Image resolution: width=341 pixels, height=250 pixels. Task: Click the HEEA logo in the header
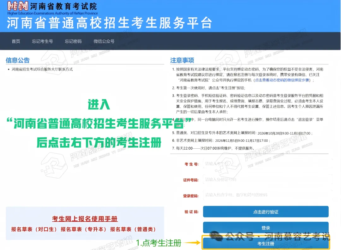[x=18, y=6]
